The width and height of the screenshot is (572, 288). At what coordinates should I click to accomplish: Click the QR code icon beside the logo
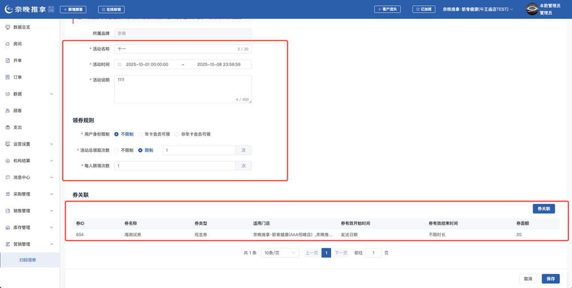click(x=51, y=9)
